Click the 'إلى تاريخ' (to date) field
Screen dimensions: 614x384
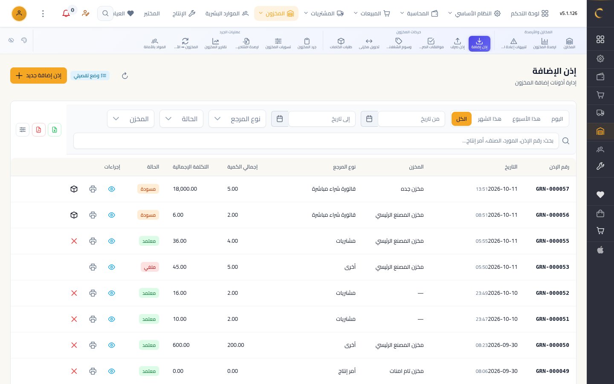(322, 119)
